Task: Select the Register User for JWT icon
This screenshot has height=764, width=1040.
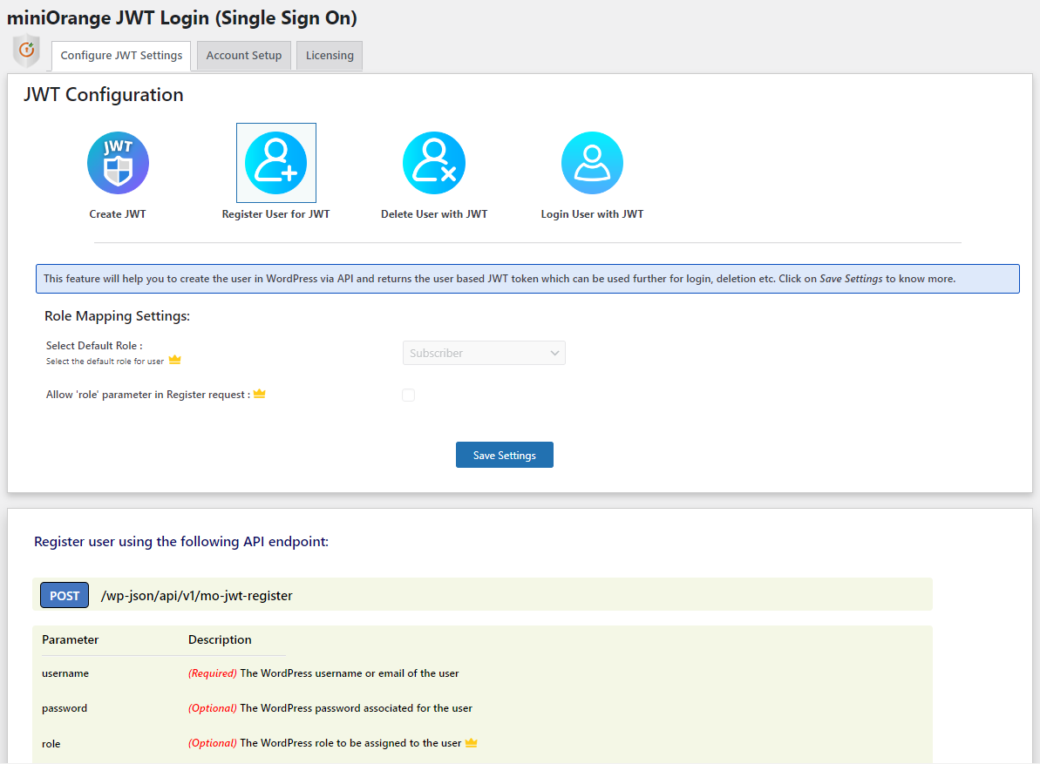Action: point(276,163)
